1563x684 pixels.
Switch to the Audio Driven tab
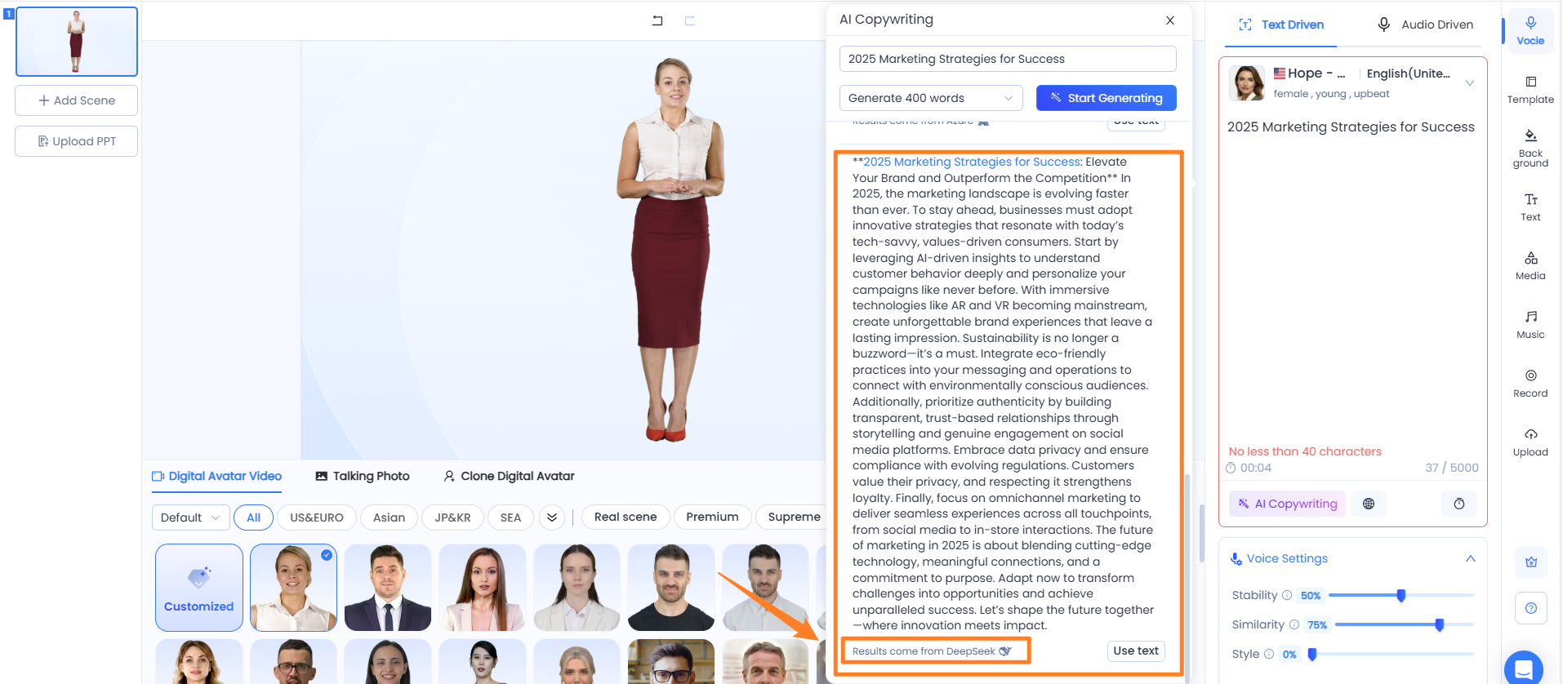pyautogui.click(x=1425, y=24)
